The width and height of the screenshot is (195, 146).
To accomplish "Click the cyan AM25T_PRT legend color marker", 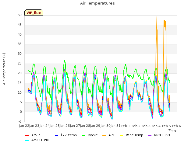I will pos(27,141).
